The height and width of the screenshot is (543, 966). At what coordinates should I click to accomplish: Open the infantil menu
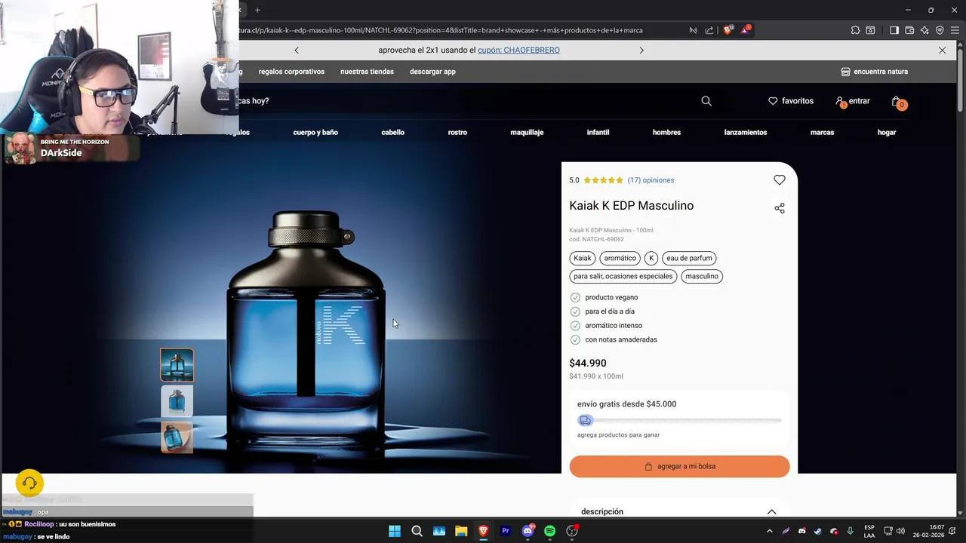(598, 132)
